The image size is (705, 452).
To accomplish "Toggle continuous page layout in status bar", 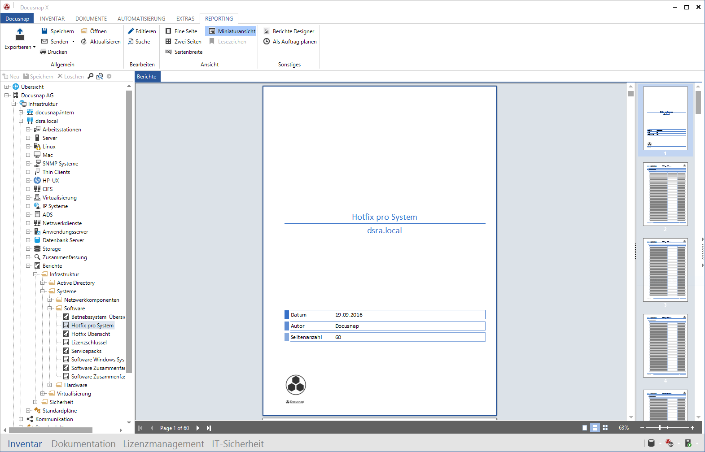I will pyautogui.click(x=595, y=428).
